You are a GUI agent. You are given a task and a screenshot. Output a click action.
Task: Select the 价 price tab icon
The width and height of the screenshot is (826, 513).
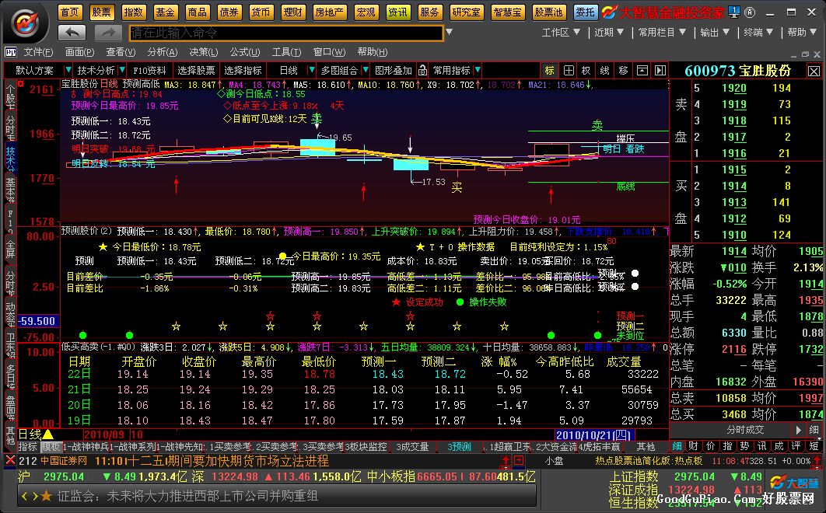(x=711, y=446)
